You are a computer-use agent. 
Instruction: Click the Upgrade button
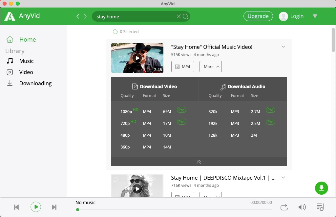(258, 16)
